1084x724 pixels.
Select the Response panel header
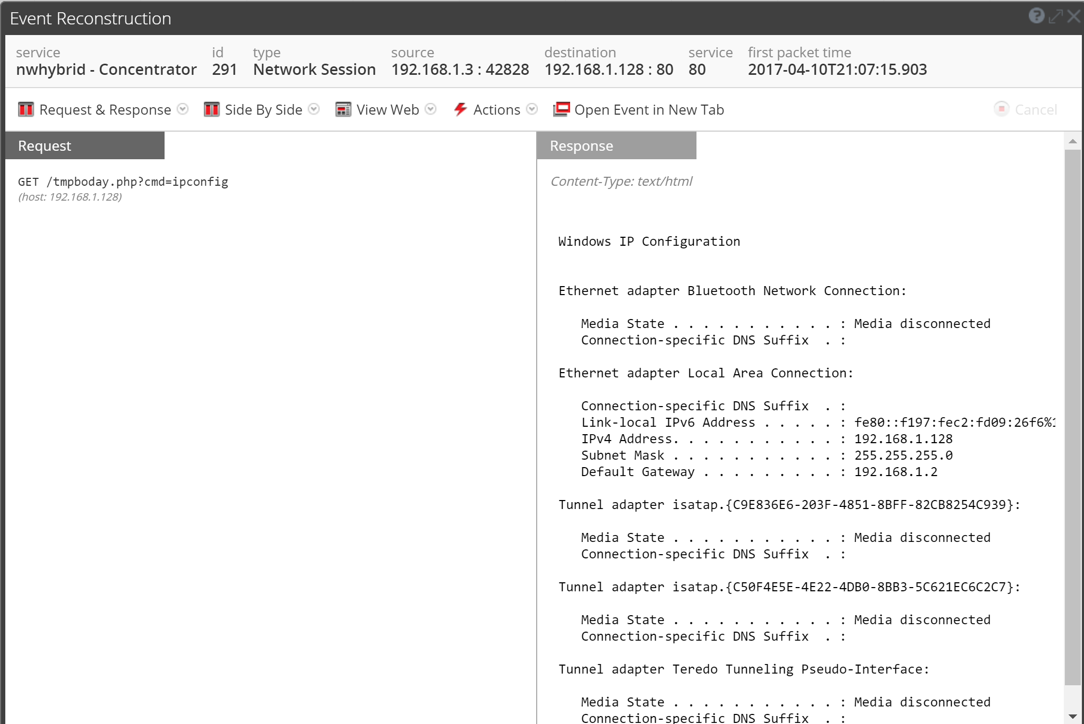[581, 145]
